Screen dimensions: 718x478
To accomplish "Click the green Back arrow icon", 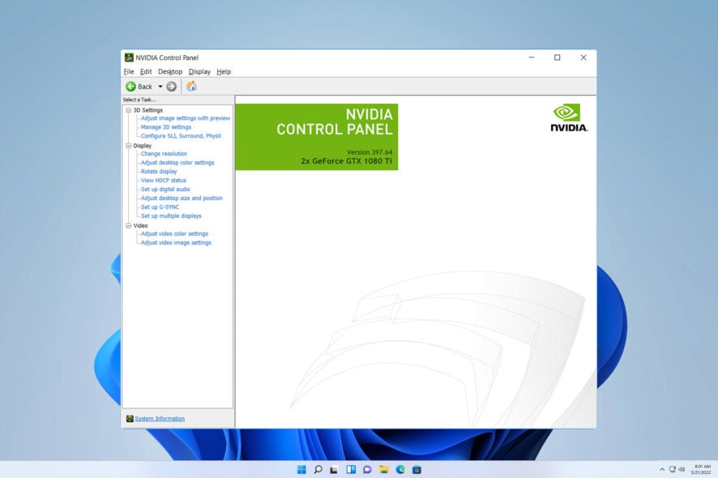I will pos(130,87).
